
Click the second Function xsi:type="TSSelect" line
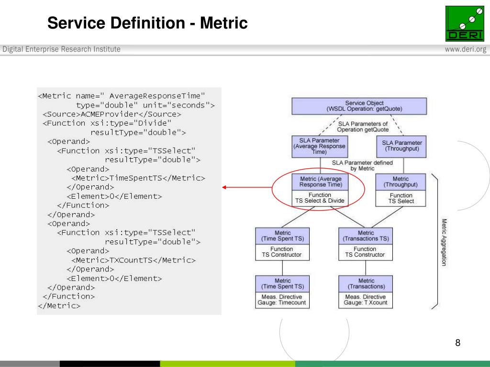pos(126,233)
